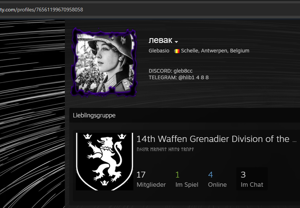Click the number 3 above Im Chat
300x208 pixels.
point(243,175)
